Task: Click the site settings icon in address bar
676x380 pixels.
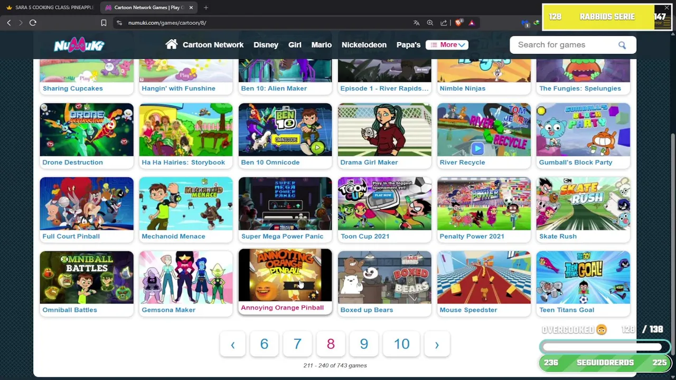Action: point(119,23)
